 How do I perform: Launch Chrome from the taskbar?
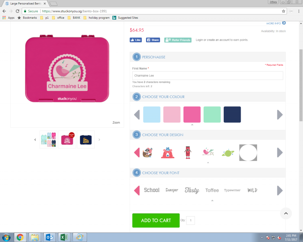20,237
